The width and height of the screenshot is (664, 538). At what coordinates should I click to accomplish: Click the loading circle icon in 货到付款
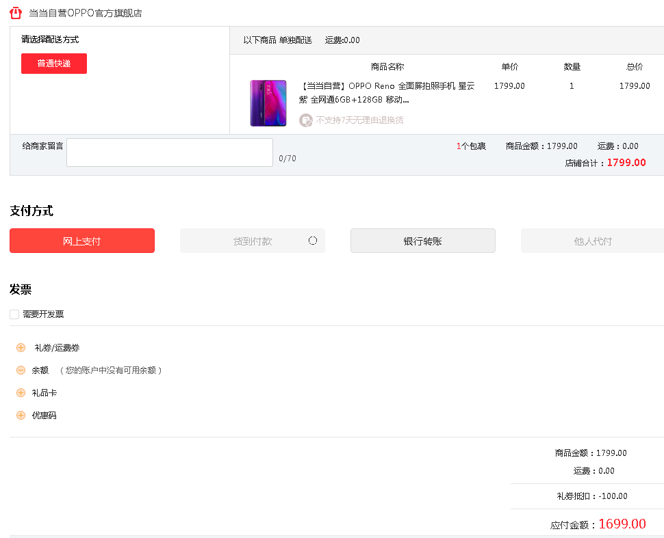coord(313,241)
